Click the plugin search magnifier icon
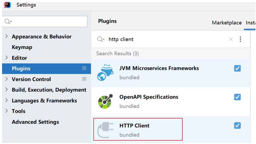256x144 pixels. click(101, 39)
